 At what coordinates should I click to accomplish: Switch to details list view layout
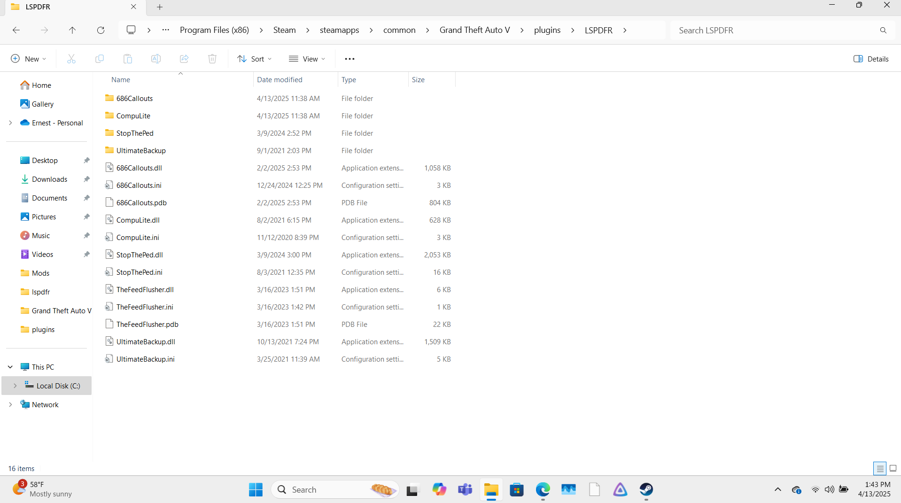(880, 468)
